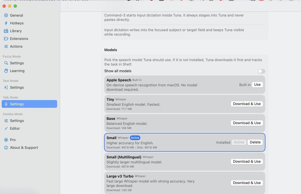This screenshot has width=301, height=194.
Task: Open General via its gear icon
Action: tap(6, 15)
